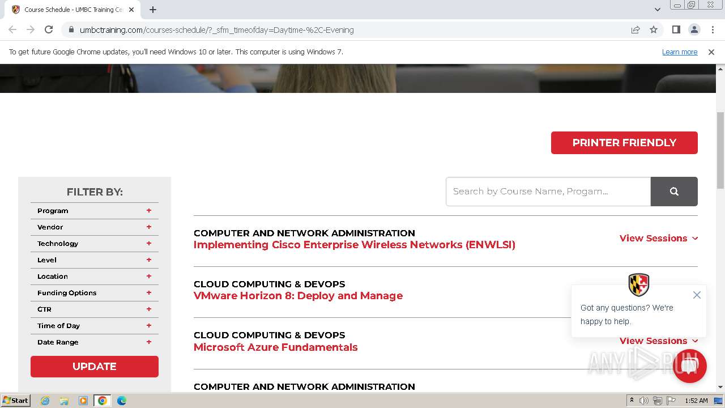Open Implementing Cisco Enterprise Wireless Networks course
This screenshot has height=408, width=725.
tap(355, 245)
